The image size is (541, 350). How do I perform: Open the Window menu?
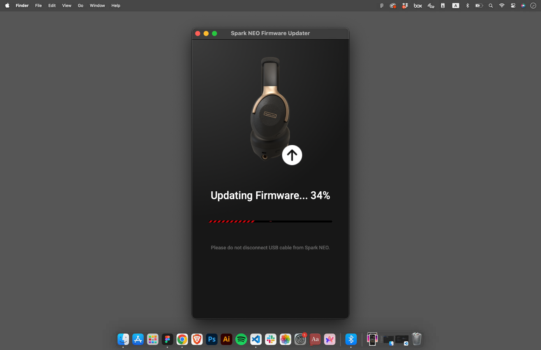tap(97, 5)
